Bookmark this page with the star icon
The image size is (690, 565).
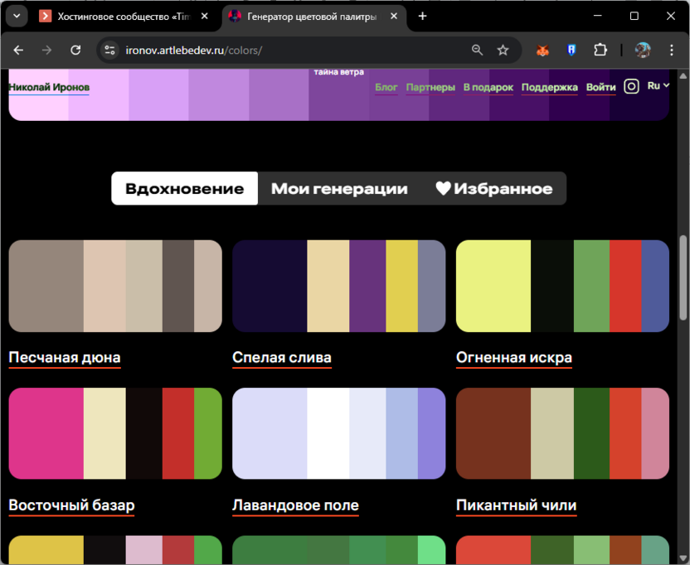click(x=503, y=51)
